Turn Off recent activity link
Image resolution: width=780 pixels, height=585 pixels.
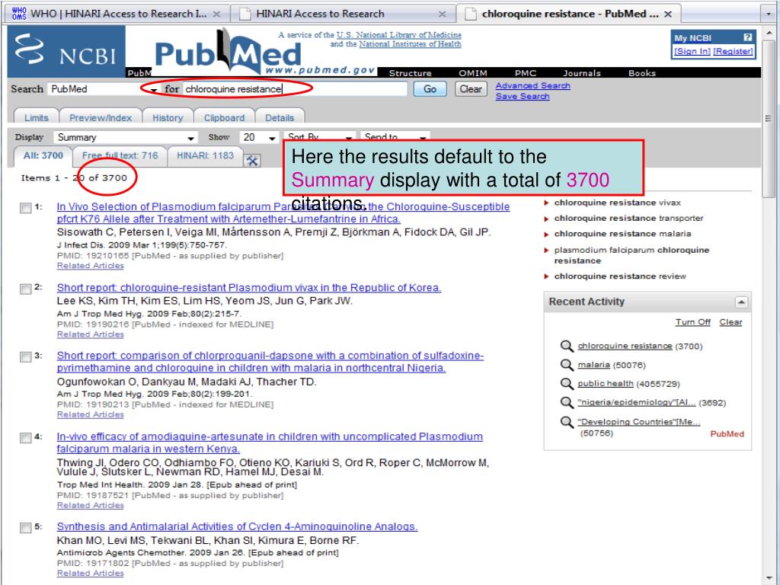pyautogui.click(x=693, y=322)
